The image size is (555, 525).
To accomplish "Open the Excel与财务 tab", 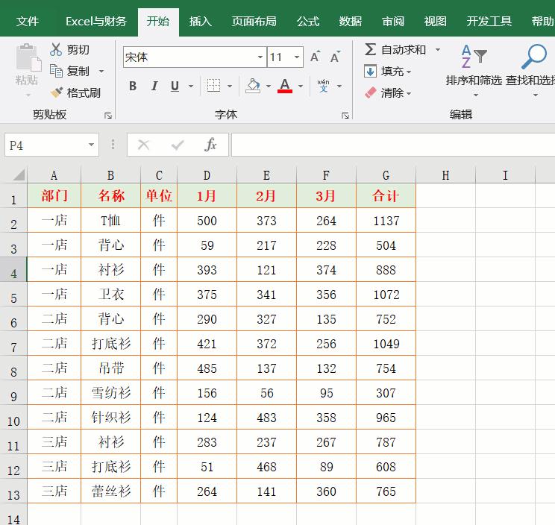I will pyautogui.click(x=96, y=21).
